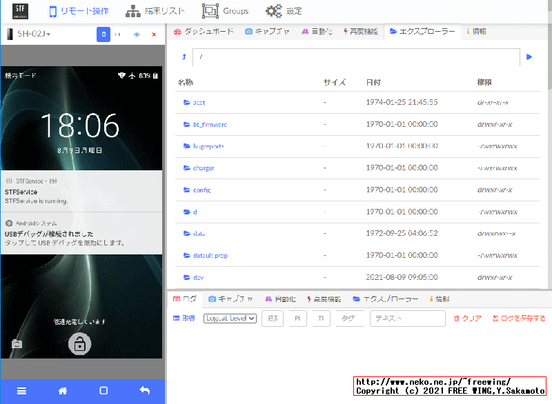
Task: Tap the home icon on the device navigation bar
Action: tap(61, 390)
